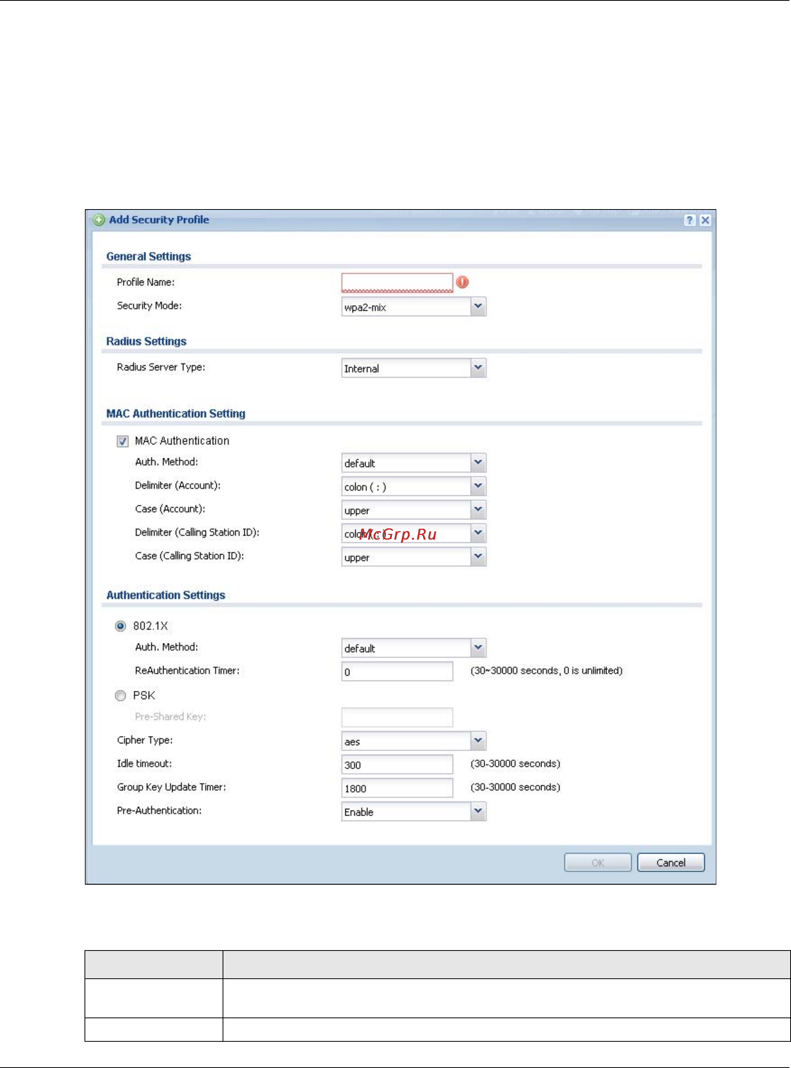Screen dimensions: 791x1068
Task: Click the Idle timeout label
Action: point(144,764)
